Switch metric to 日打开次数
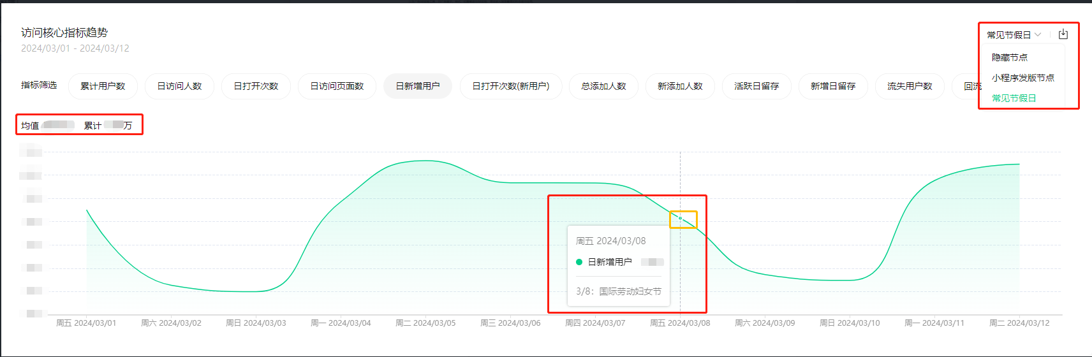 coord(256,86)
